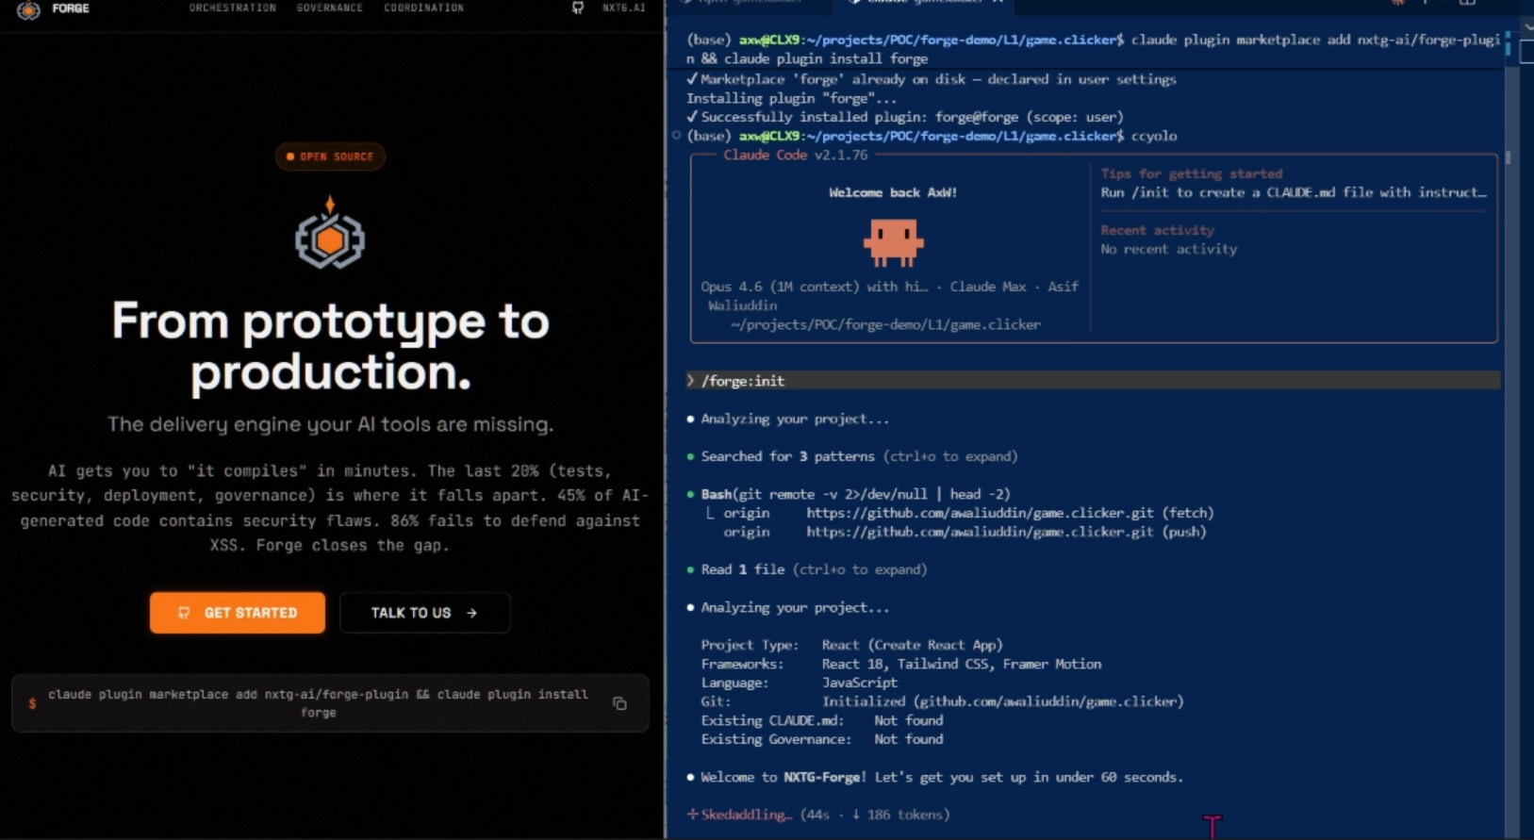The image size is (1534, 840).
Task: Click the 'Git: Initialized' row
Action: 942,701
